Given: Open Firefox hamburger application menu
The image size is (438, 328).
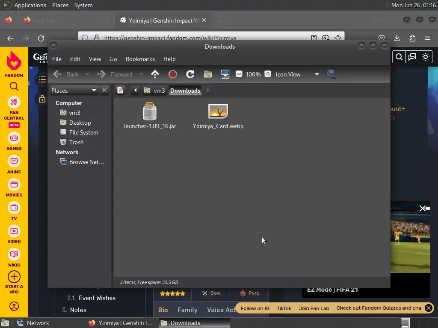Looking at the screenshot, I should pyautogui.click(x=428, y=38).
